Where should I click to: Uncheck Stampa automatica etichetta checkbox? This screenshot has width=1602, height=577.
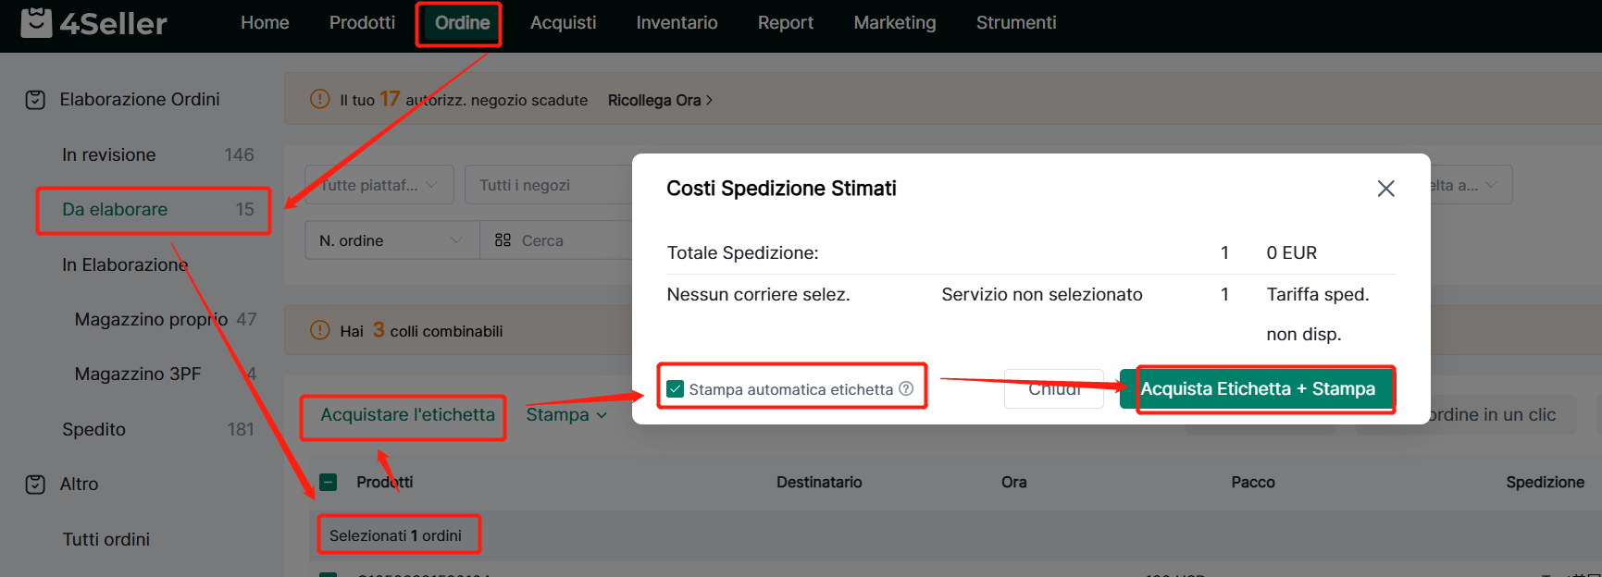click(x=676, y=389)
